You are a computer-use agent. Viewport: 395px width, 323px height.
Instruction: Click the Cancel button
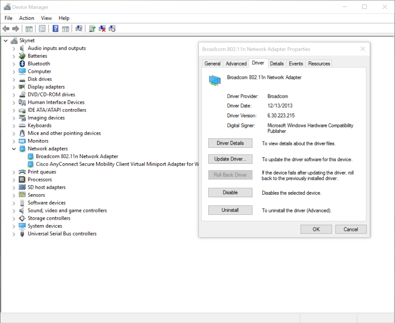pyautogui.click(x=351, y=229)
